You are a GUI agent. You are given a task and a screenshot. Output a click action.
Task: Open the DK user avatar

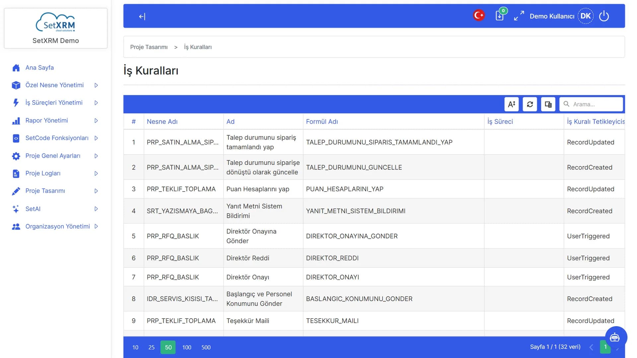coord(586,16)
